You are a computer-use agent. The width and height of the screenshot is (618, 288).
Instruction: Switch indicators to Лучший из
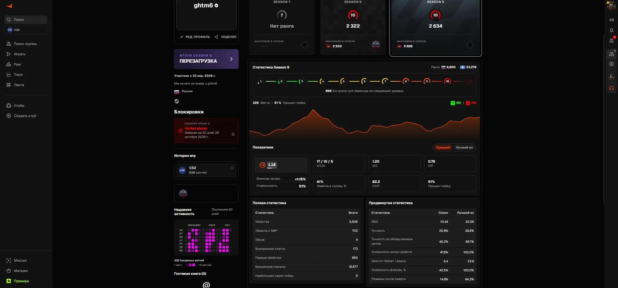click(x=464, y=148)
